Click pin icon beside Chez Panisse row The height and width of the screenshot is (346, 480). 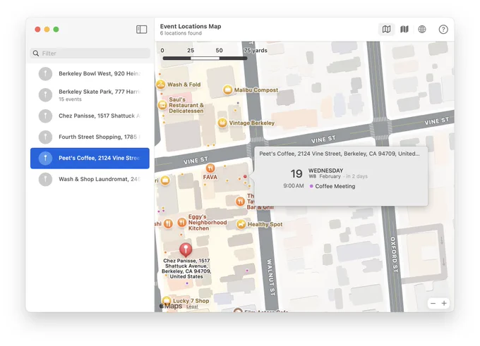(x=45, y=116)
